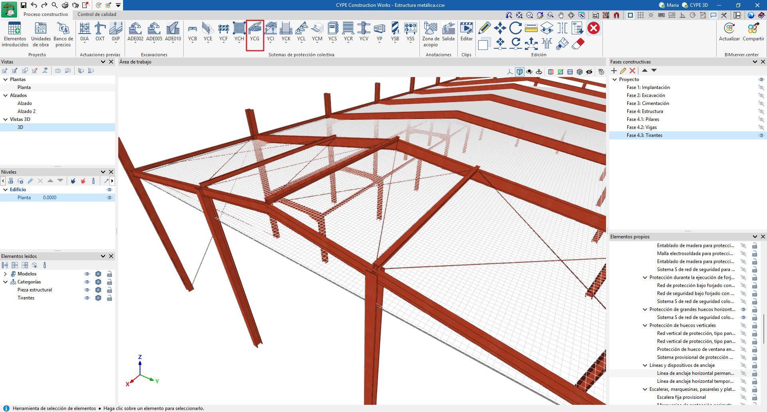Click the save icon in the title bar
Screen dimensions: 767x412
(x=24, y=5)
